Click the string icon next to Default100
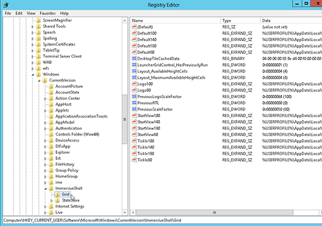 [x=134, y=33]
